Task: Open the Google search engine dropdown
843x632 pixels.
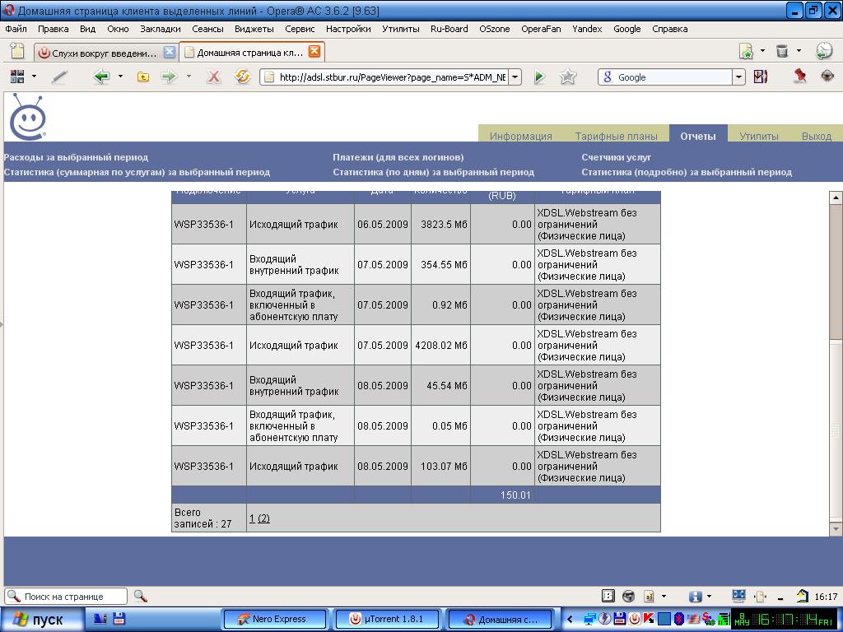Action: point(738,77)
